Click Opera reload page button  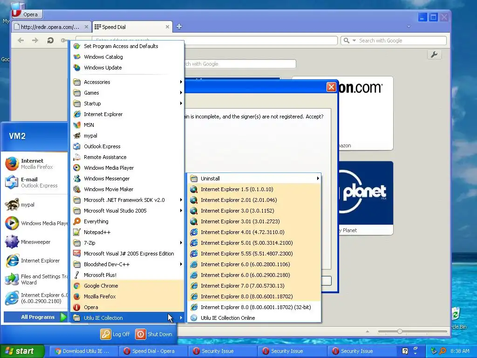coord(50,40)
